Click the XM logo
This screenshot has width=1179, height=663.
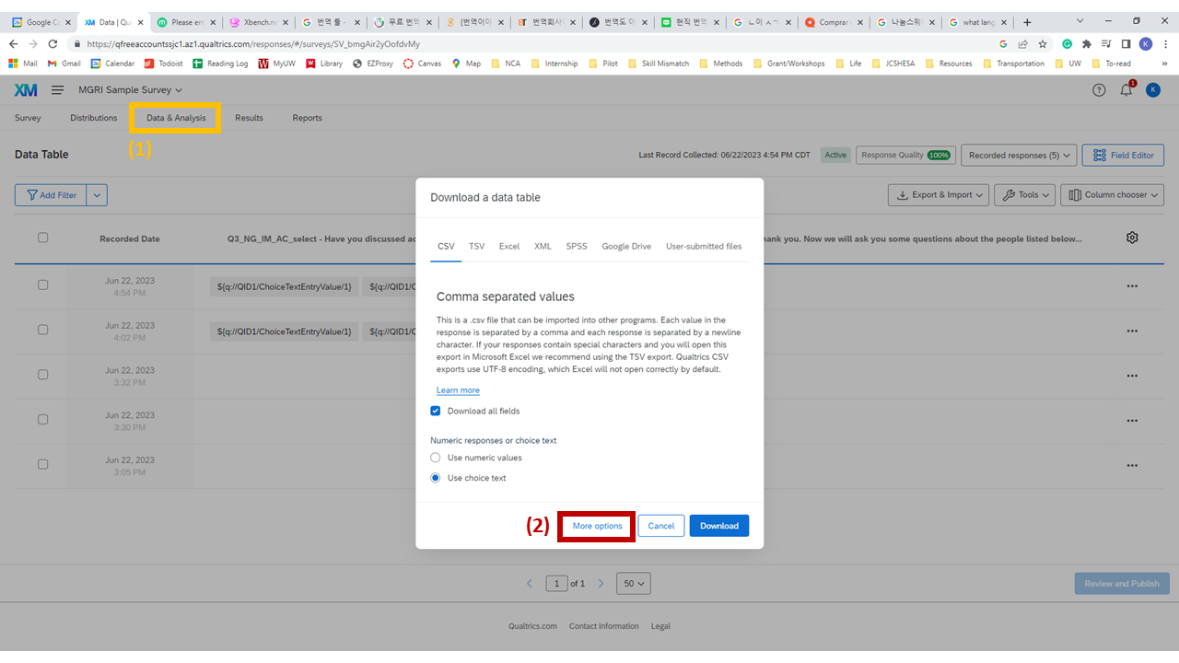(x=27, y=89)
